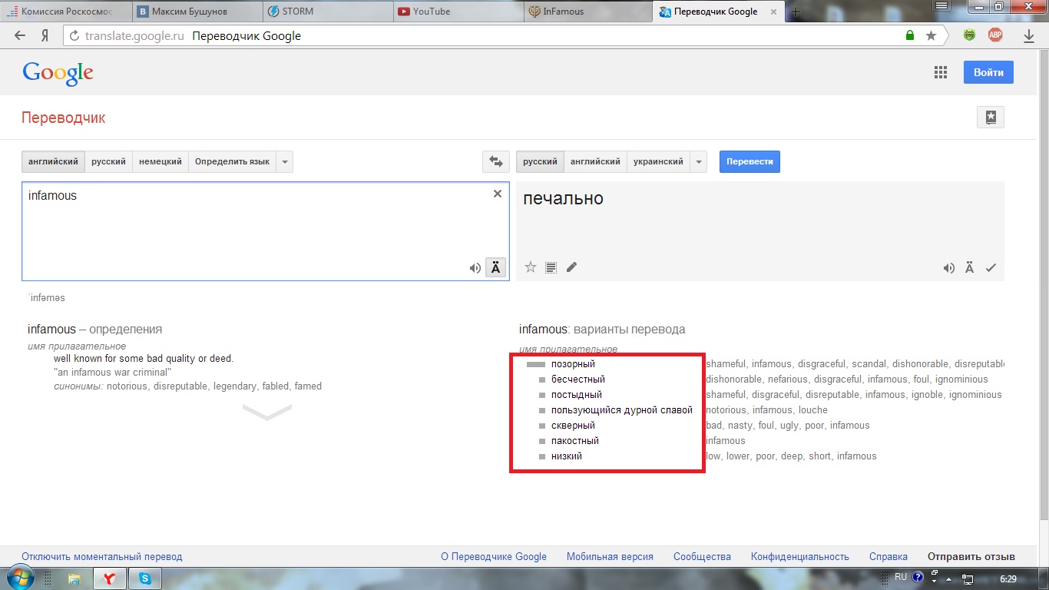Open Конфиденциальность link
This screenshot has height=590, width=1049.
click(800, 557)
